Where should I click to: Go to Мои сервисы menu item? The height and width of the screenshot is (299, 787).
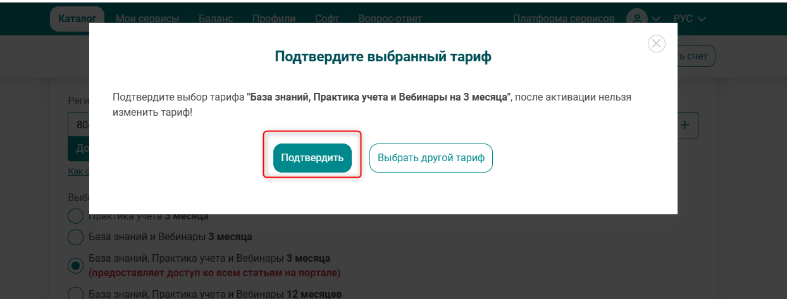(x=147, y=19)
